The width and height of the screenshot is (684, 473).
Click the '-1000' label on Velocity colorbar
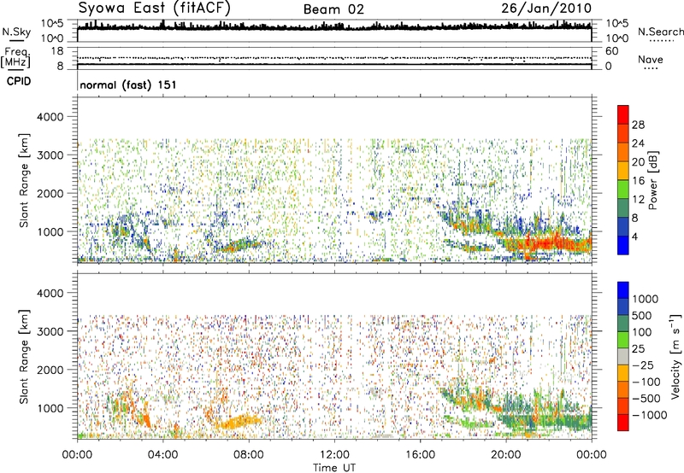[x=649, y=415]
